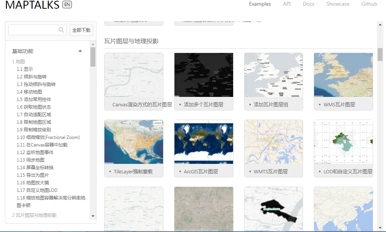
Task: Open example 1.12 监听地图事件
Action: (35, 153)
